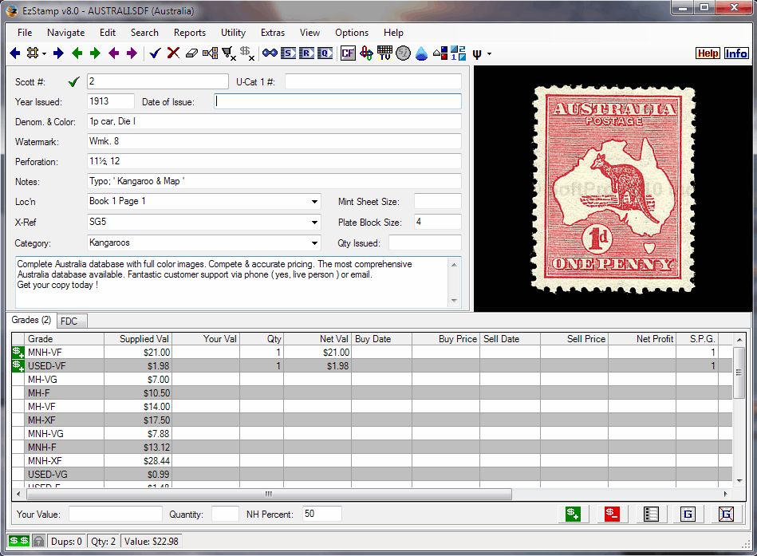Open the dropdown arrow beside psi icon
This screenshot has height=556, width=757.
coord(489,53)
